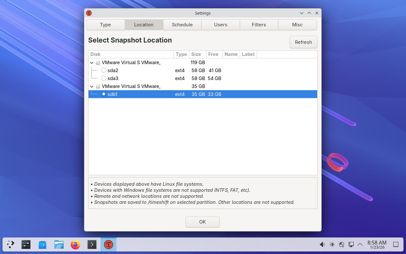Collapse the 119 GB VMware disk
The width and height of the screenshot is (406, 254).
pyautogui.click(x=92, y=63)
